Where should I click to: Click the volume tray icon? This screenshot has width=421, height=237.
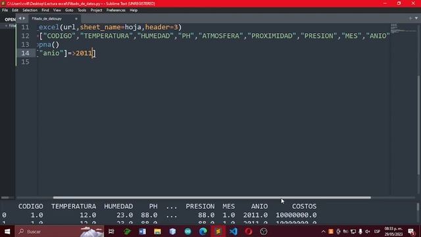pos(368,231)
